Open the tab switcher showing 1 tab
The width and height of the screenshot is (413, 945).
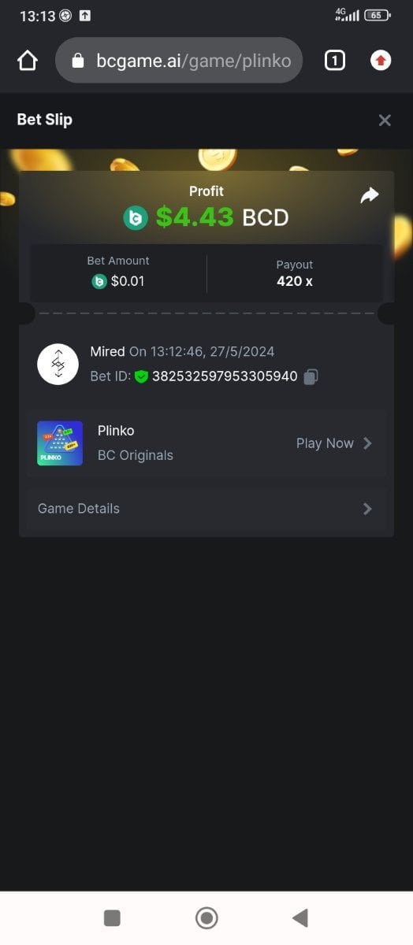[x=334, y=61]
